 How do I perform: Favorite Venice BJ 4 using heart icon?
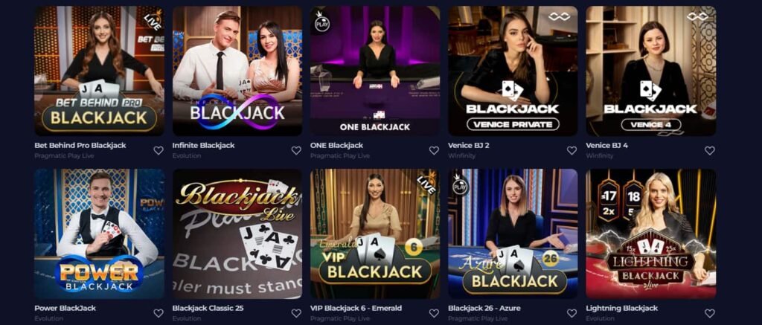[x=710, y=150]
